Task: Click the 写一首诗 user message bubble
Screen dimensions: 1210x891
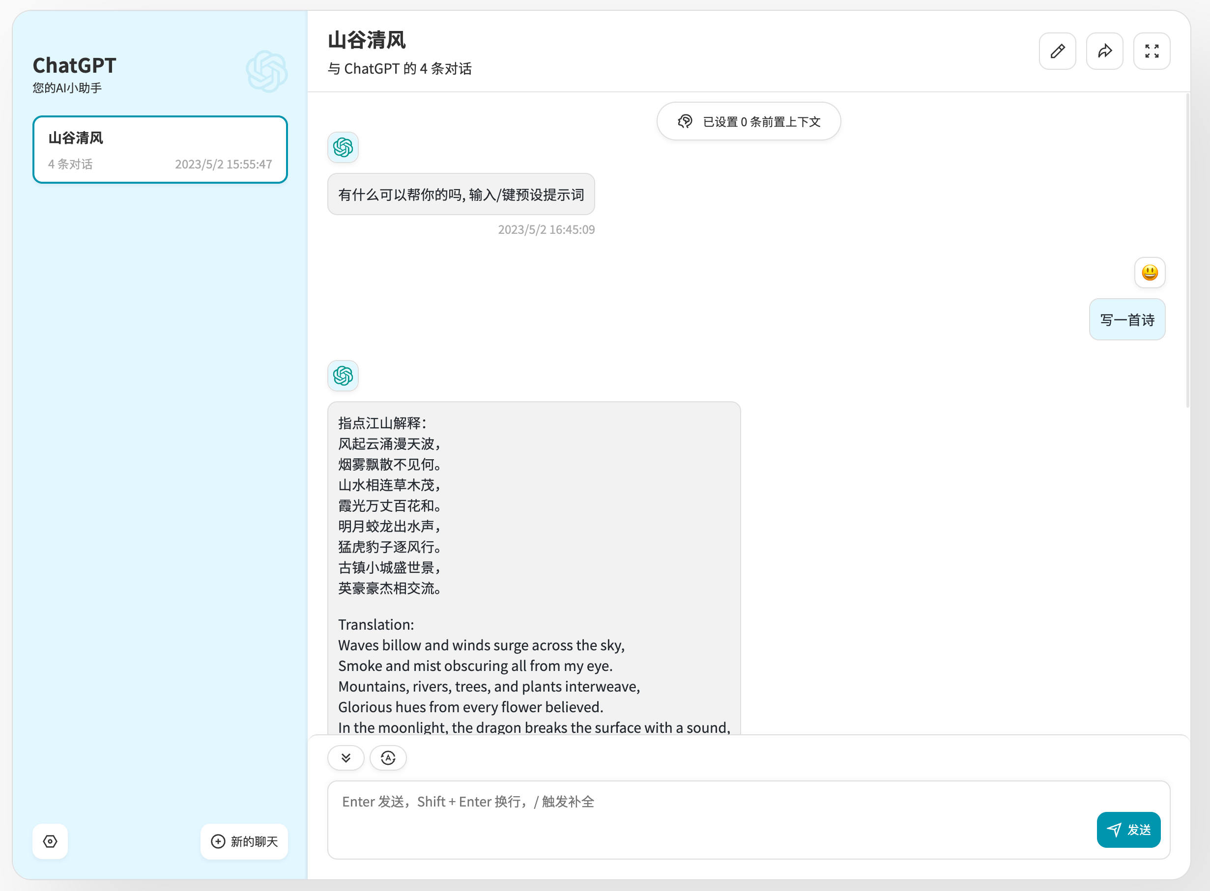Action: tap(1127, 319)
